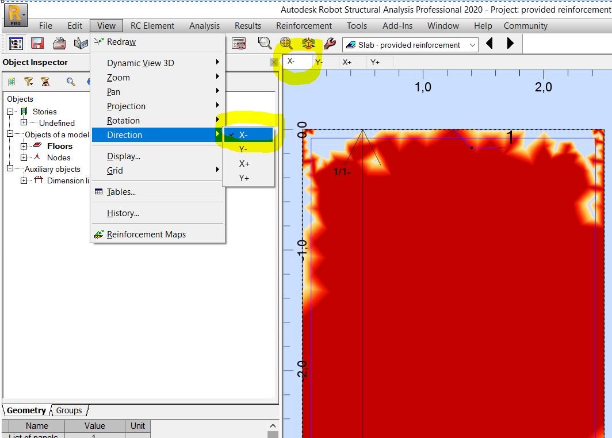
Task: Click the Redraw menu entry
Action: click(x=158, y=42)
